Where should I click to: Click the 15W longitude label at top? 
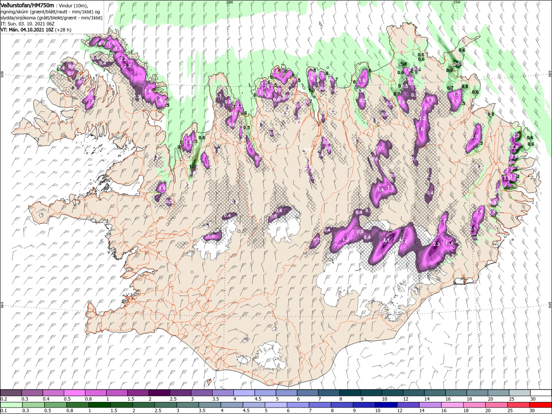click(x=457, y=2)
